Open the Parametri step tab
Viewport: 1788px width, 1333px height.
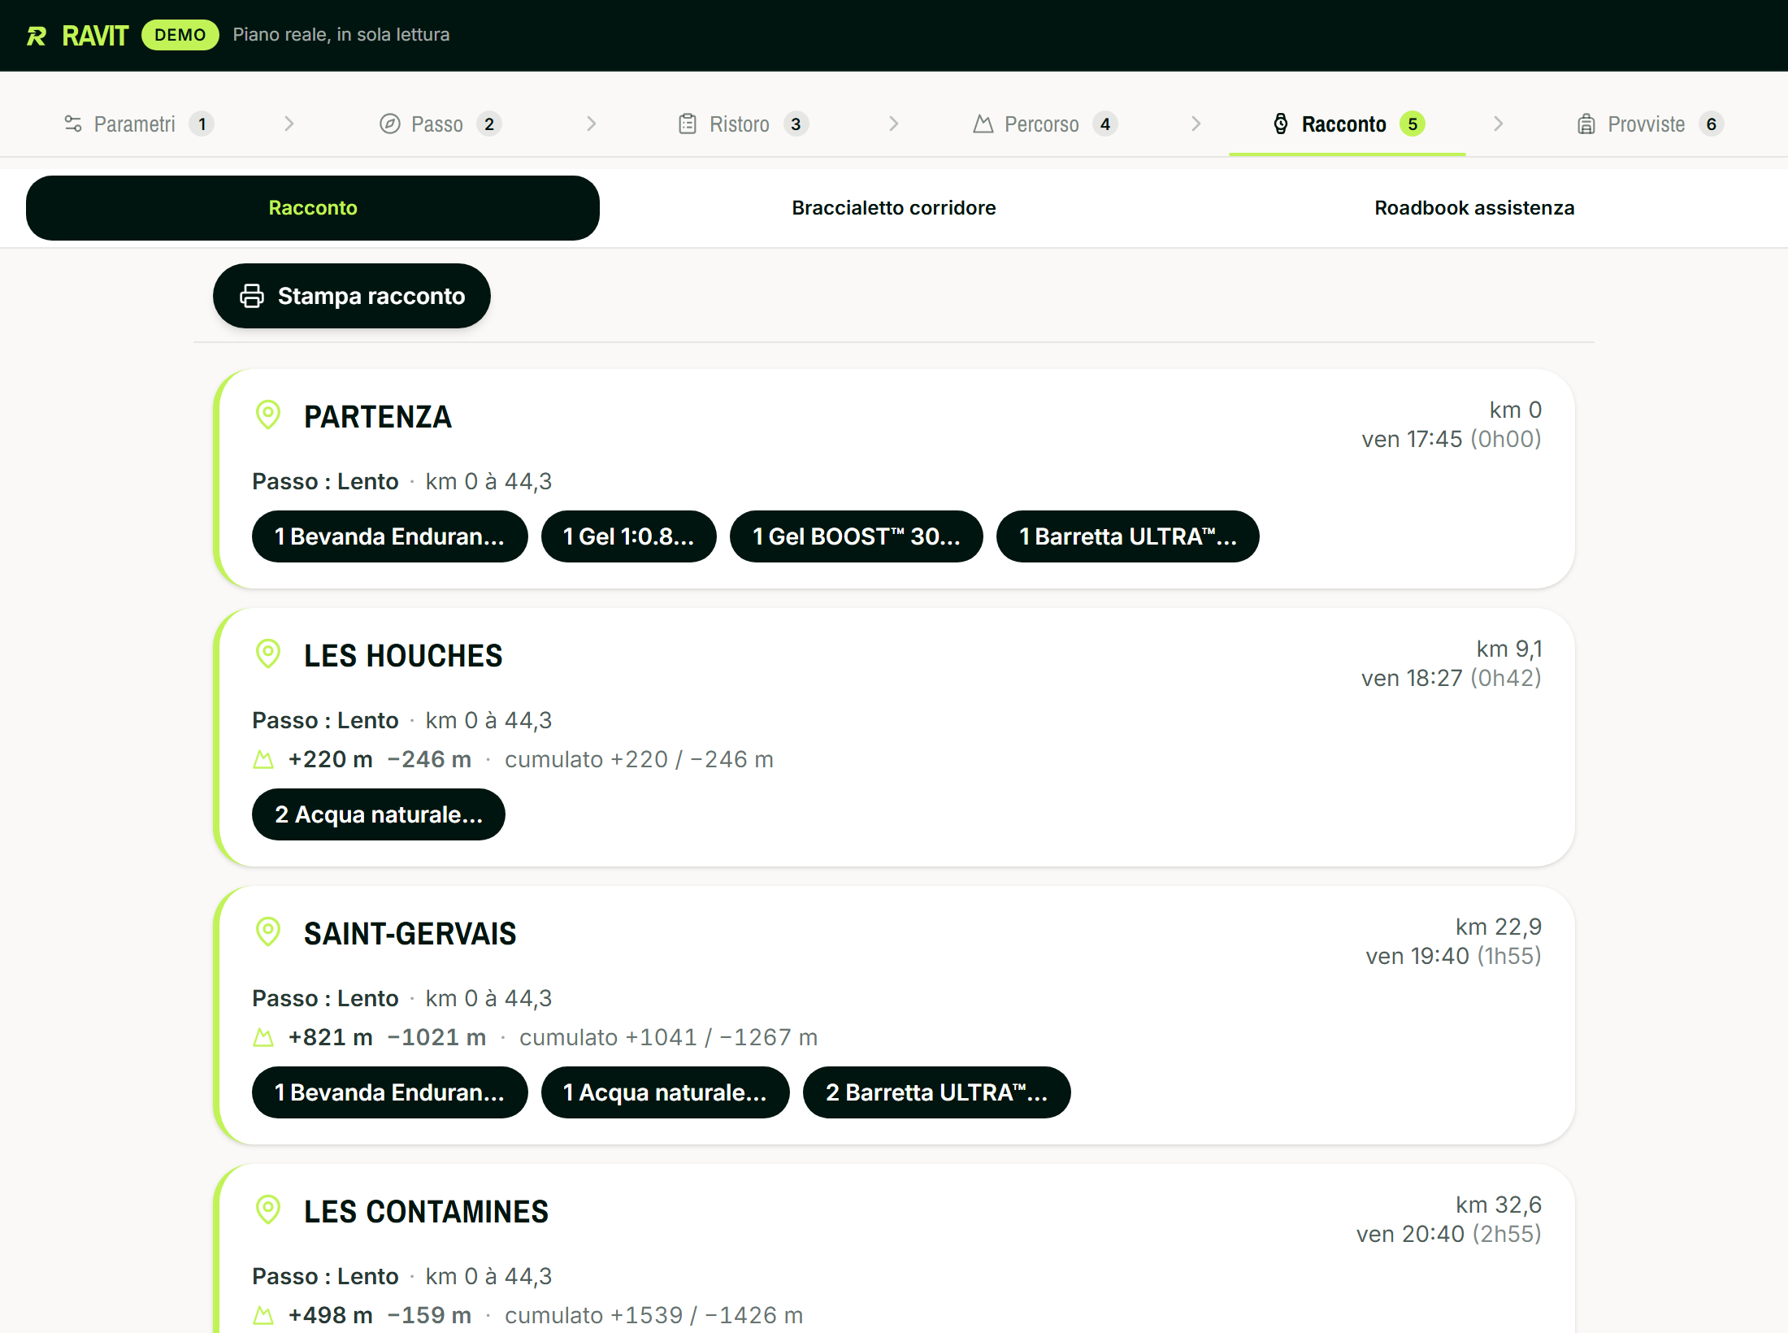[x=139, y=124]
